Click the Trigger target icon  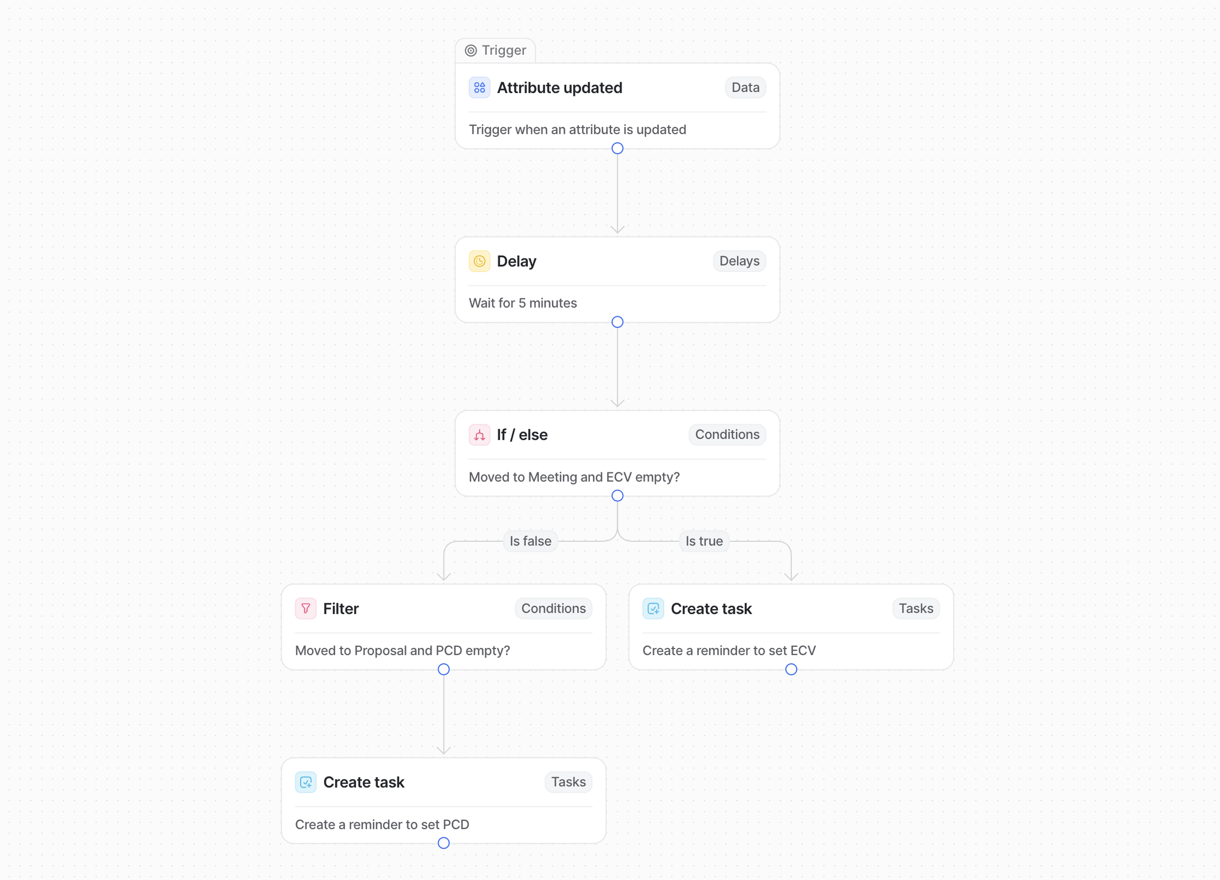pyautogui.click(x=471, y=50)
